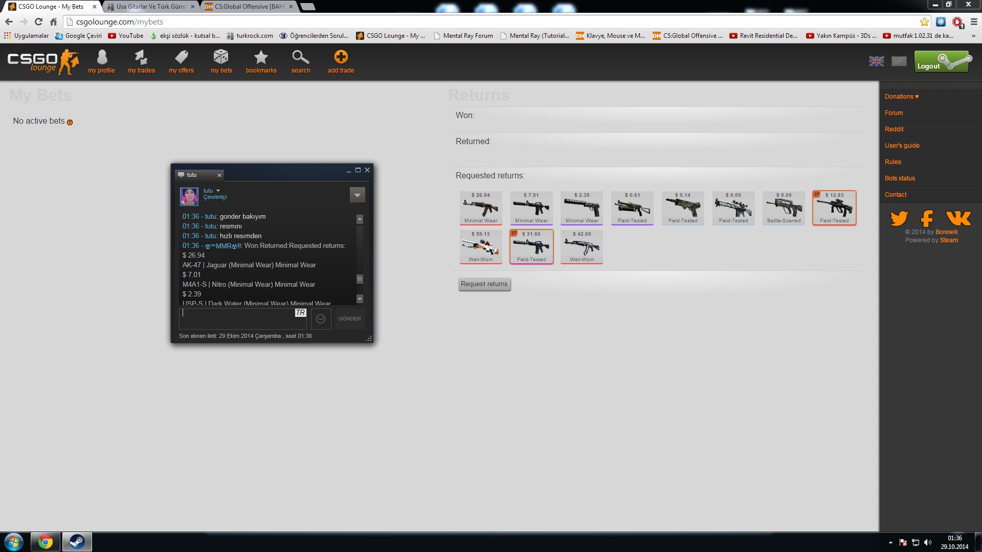982x552 pixels.
Task: Open the Forum link in sidebar
Action: [894, 113]
